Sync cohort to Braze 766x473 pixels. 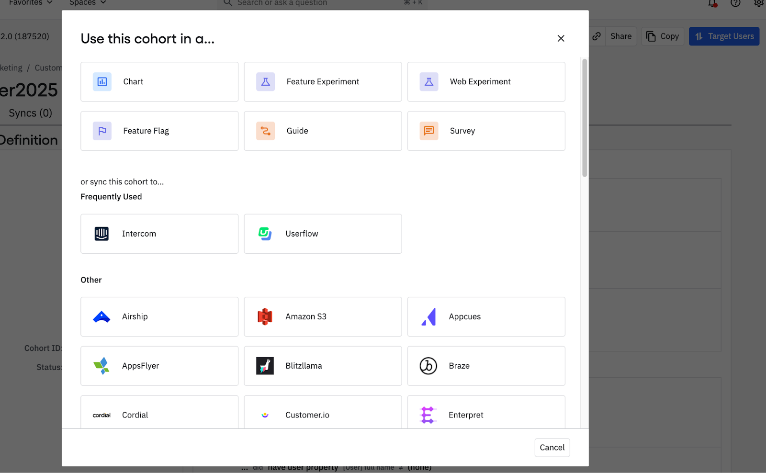[x=486, y=366]
